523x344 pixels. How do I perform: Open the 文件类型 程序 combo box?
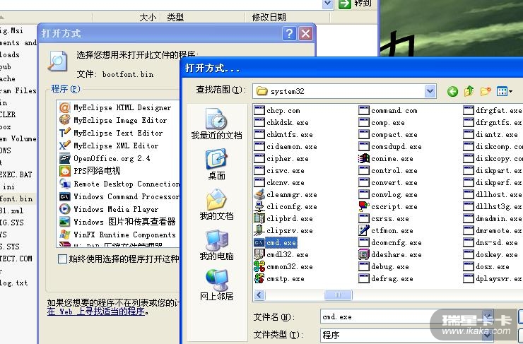pyautogui.click(x=407, y=335)
